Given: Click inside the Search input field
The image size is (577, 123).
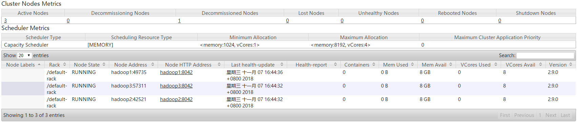Looking at the screenshot, I should pyautogui.click(x=545, y=55).
